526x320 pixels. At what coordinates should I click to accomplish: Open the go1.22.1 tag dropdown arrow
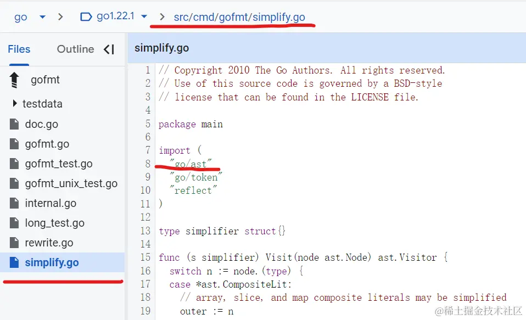tap(144, 16)
